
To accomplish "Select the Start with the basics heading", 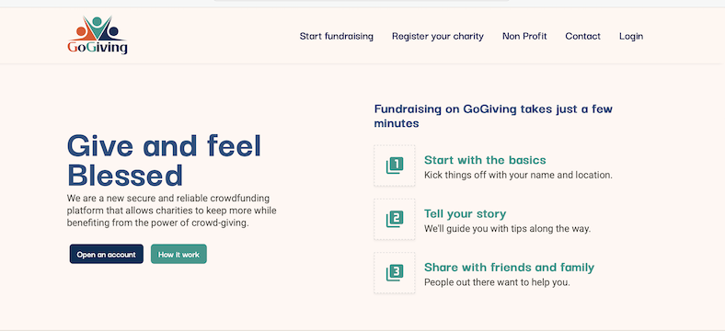I will pyautogui.click(x=485, y=160).
